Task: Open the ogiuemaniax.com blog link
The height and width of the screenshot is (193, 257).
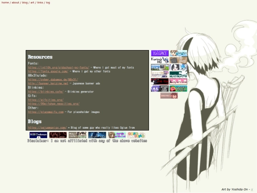Action: point(47,128)
